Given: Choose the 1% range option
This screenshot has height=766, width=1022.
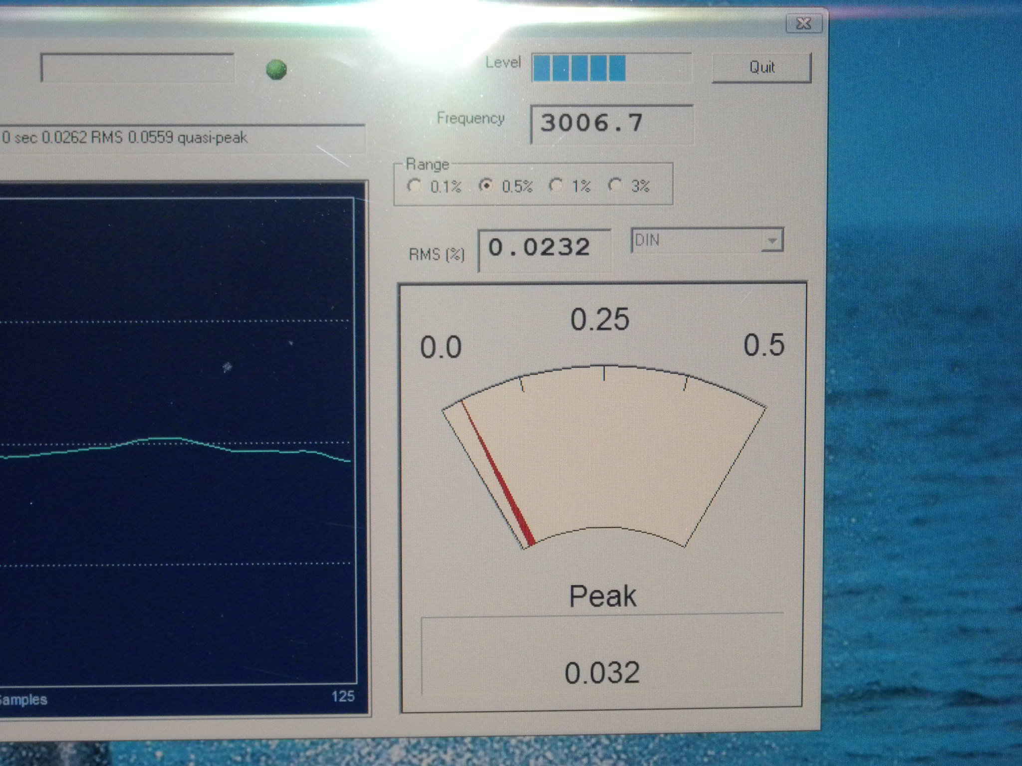Looking at the screenshot, I should point(555,186).
